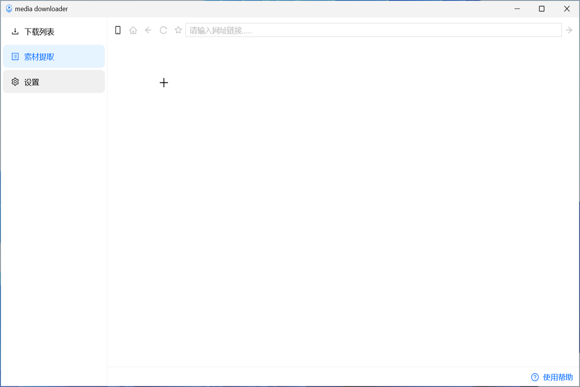The height and width of the screenshot is (387, 580).
Task: Close the media downloader window
Action: 567,9
